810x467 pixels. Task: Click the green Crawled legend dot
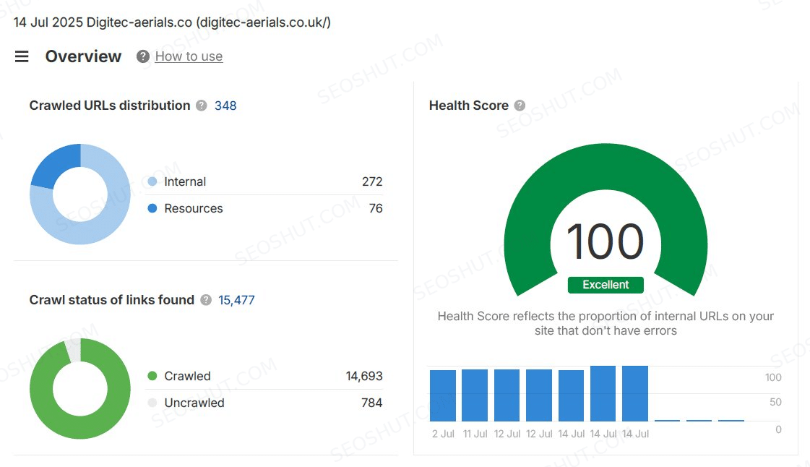pyautogui.click(x=152, y=376)
